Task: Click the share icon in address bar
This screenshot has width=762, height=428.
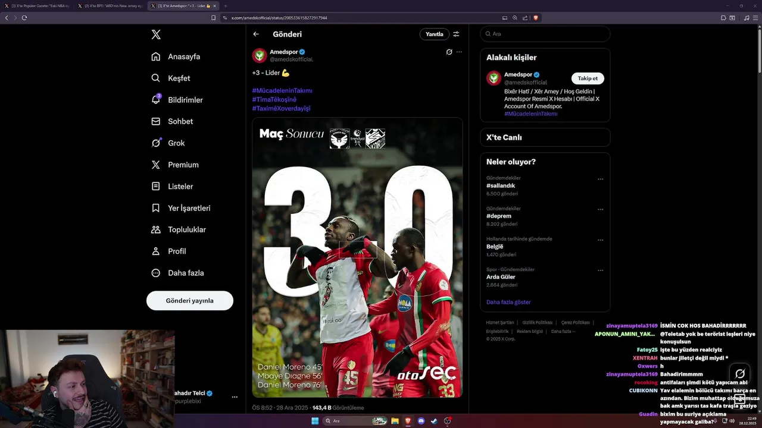Action: coord(526,18)
